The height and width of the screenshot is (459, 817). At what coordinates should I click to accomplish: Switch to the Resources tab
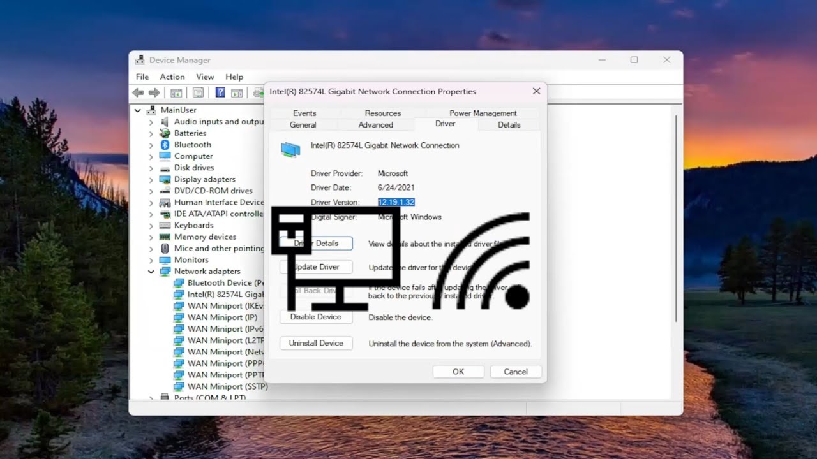coord(383,113)
